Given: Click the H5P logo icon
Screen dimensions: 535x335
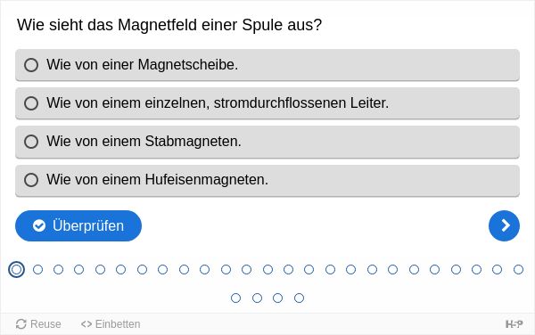Looking at the screenshot, I should 514,323.
